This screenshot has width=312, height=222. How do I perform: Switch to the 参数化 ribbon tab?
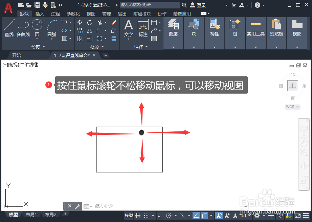73,14
